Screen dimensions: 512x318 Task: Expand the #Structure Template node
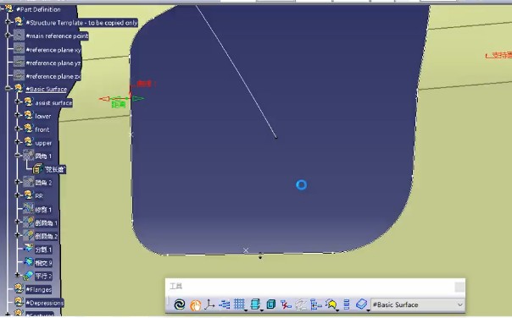tap(8, 22)
